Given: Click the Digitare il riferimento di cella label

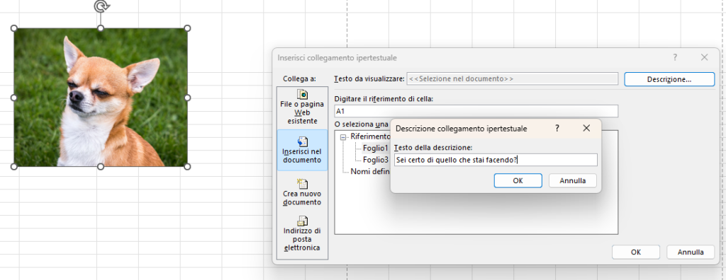Looking at the screenshot, I should [384, 98].
